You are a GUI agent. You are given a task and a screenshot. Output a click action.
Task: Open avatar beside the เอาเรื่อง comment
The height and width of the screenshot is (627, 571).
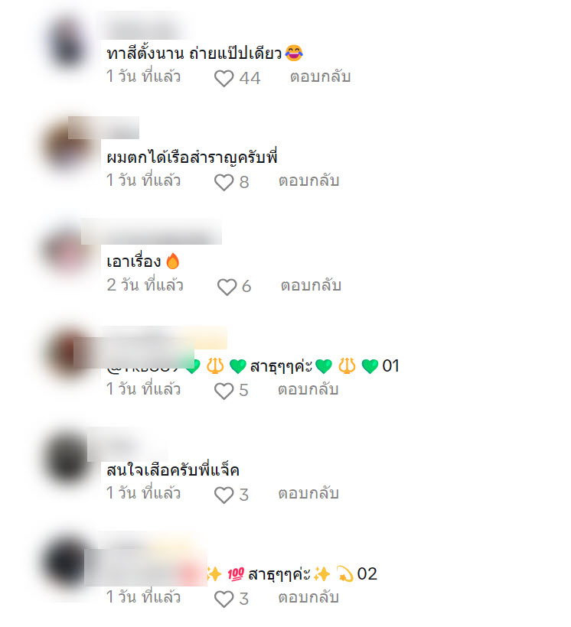pyautogui.click(x=67, y=250)
